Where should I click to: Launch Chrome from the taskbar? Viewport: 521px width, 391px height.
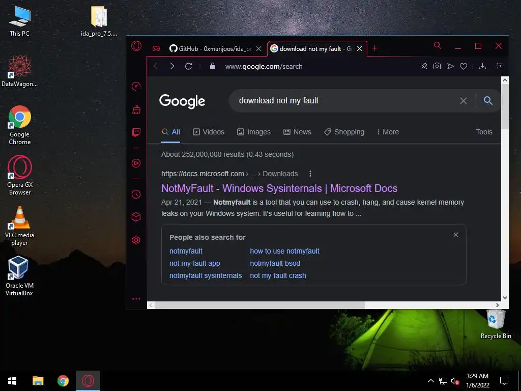pyautogui.click(x=63, y=381)
